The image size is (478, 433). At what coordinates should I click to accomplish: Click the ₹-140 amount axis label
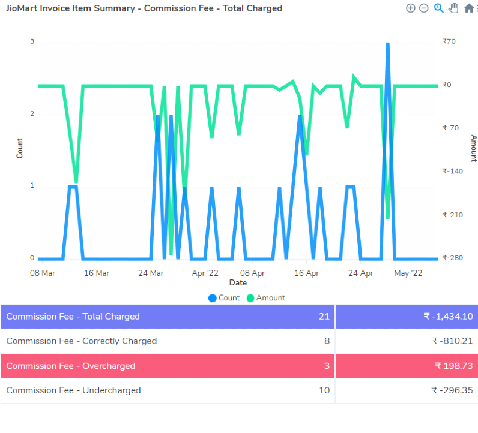(x=453, y=171)
